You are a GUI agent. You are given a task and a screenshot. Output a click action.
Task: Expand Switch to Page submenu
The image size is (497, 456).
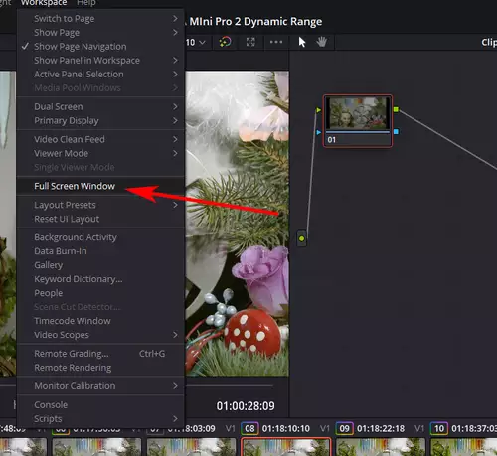click(100, 19)
